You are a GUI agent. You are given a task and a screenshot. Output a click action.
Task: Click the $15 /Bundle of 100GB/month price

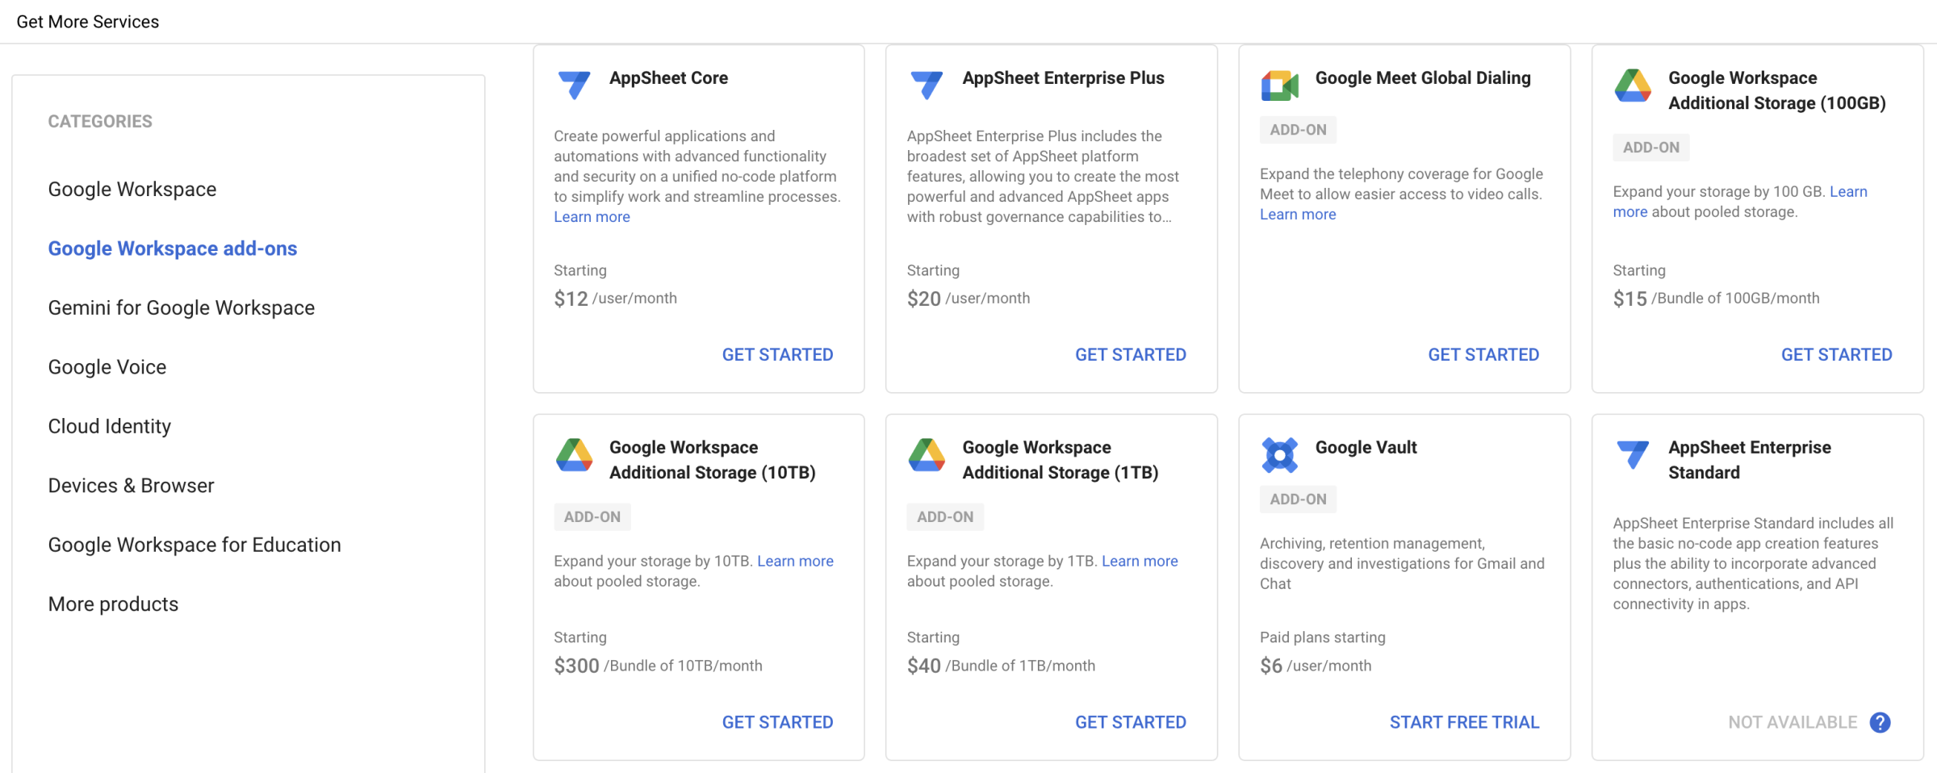tap(1717, 299)
